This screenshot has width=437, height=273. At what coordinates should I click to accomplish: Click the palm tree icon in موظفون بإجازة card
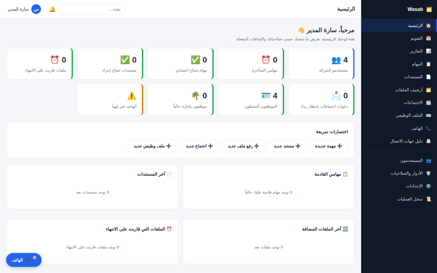(x=195, y=96)
